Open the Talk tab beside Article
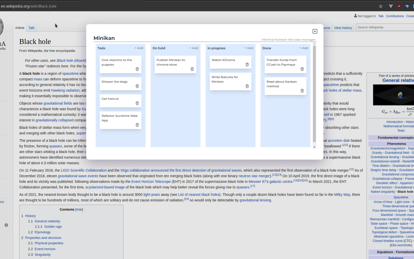The width and height of the screenshot is (414, 259). pos(31,28)
